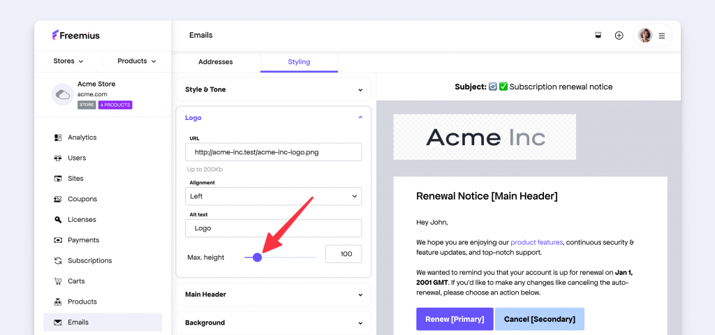Click the Carts shopping cart icon

point(57,281)
